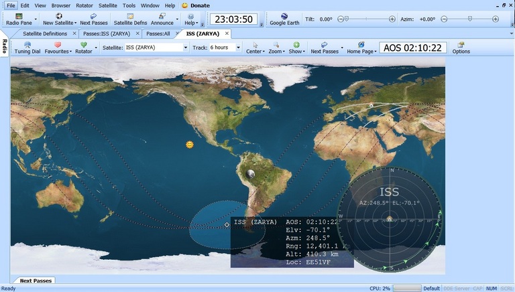Screen dimensions: 515x292
Task: Click the 23:03:50 clock display
Action: (233, 19)
